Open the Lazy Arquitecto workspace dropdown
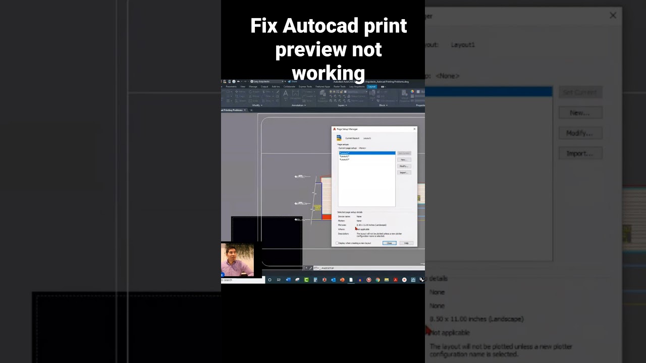Screen dimensions: 646x363 [267, 81]
